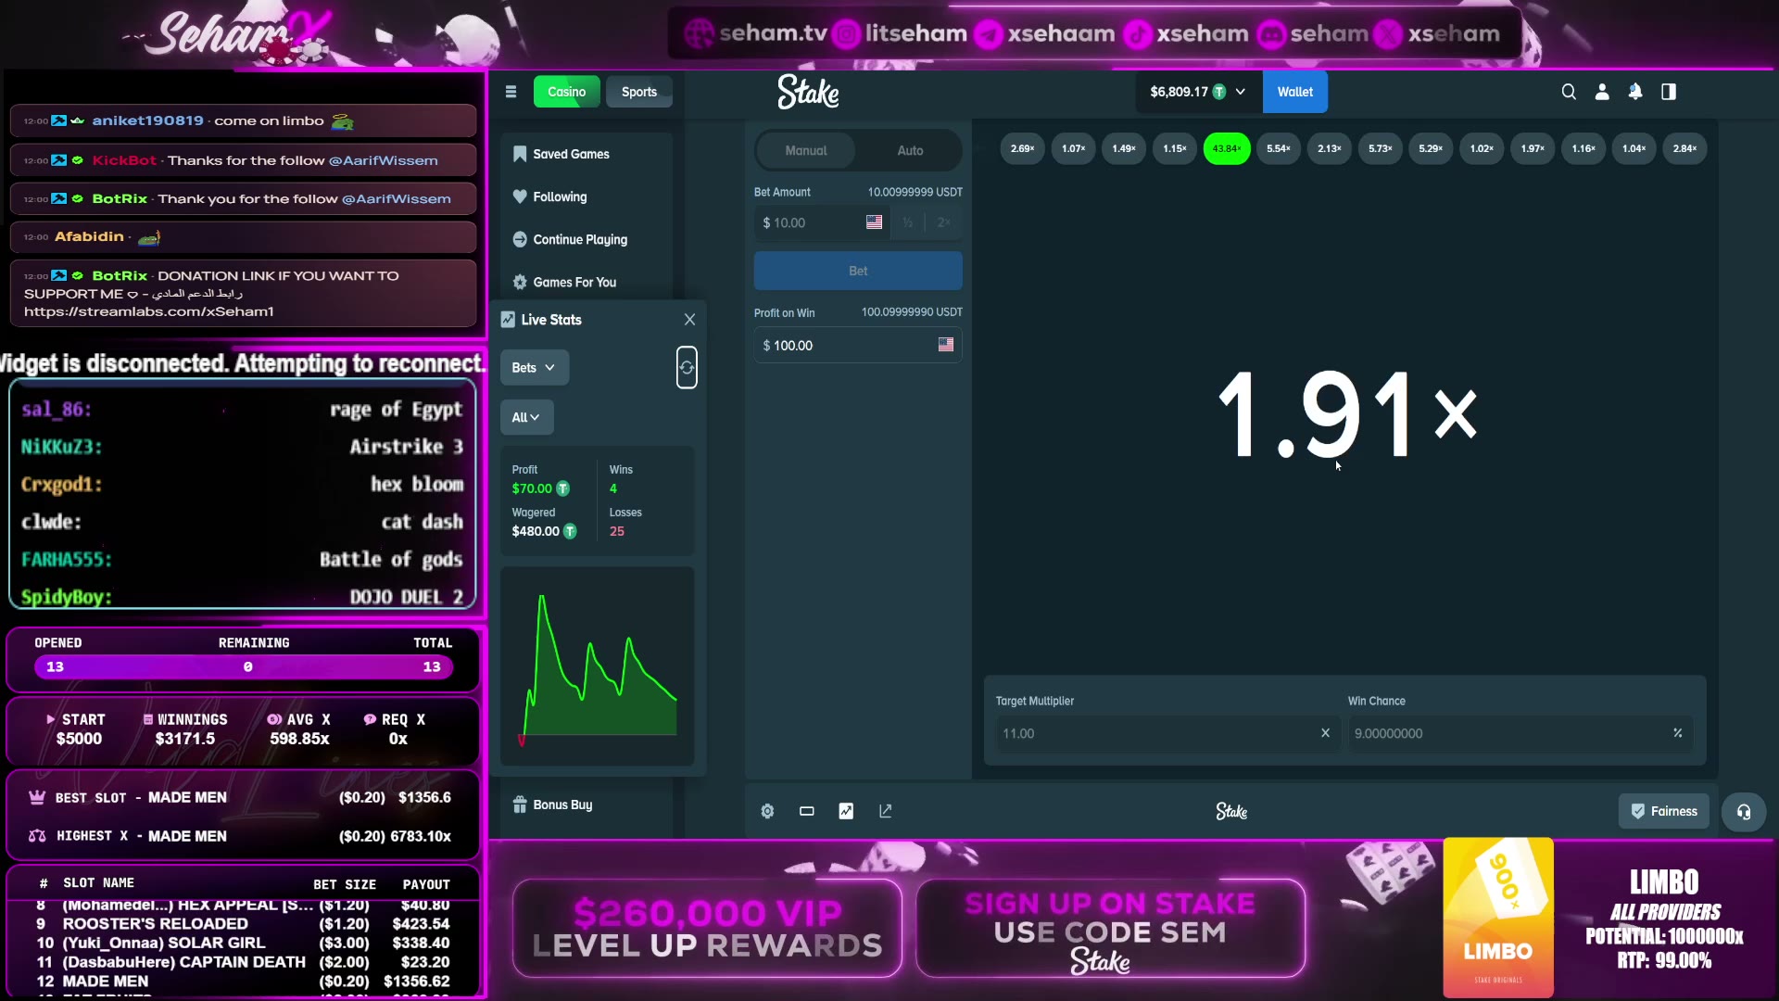Click the Games For You icon
The width and height of the screenshot is (1779, 1001).
[x=520, y=282]
